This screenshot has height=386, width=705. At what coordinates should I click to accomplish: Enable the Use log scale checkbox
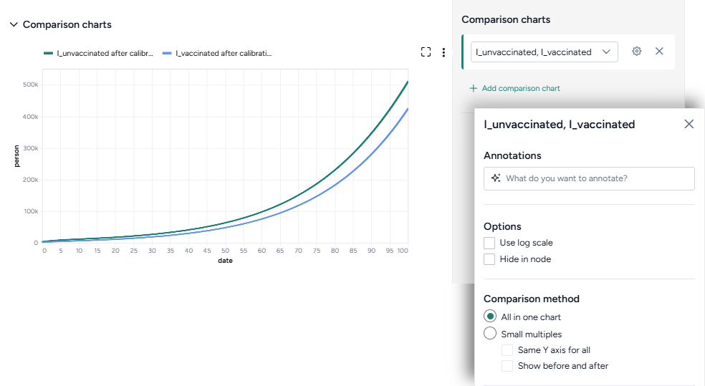click(489, 243)
